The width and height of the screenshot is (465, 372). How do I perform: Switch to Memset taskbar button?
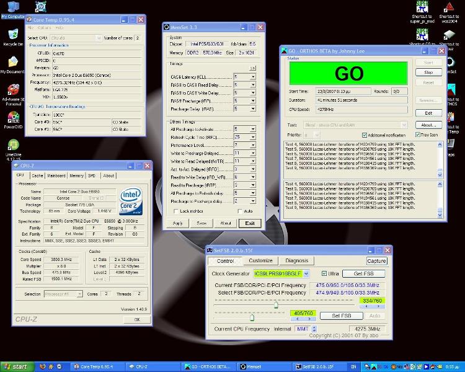click(265, 366)
